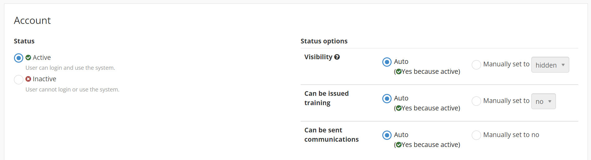This screenshot has width=591, height=160.
Task: Select the Active status radio button
Action: tap(19, 58)
